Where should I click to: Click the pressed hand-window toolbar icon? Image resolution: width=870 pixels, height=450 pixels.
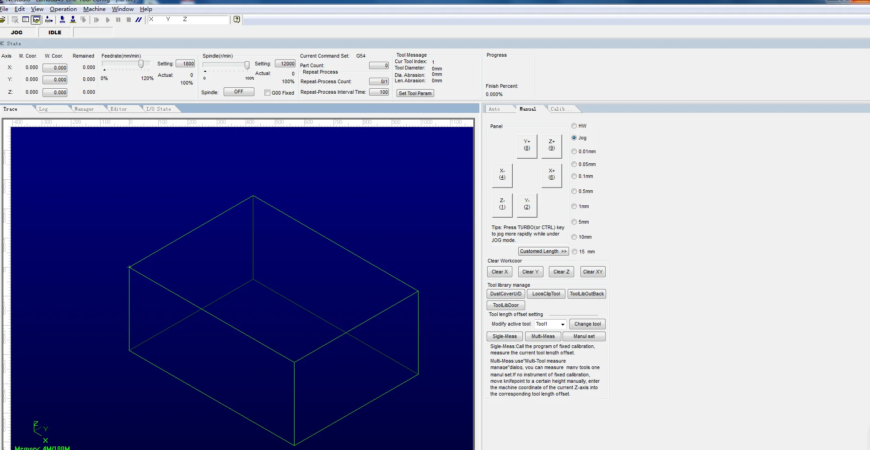[36, 20]
